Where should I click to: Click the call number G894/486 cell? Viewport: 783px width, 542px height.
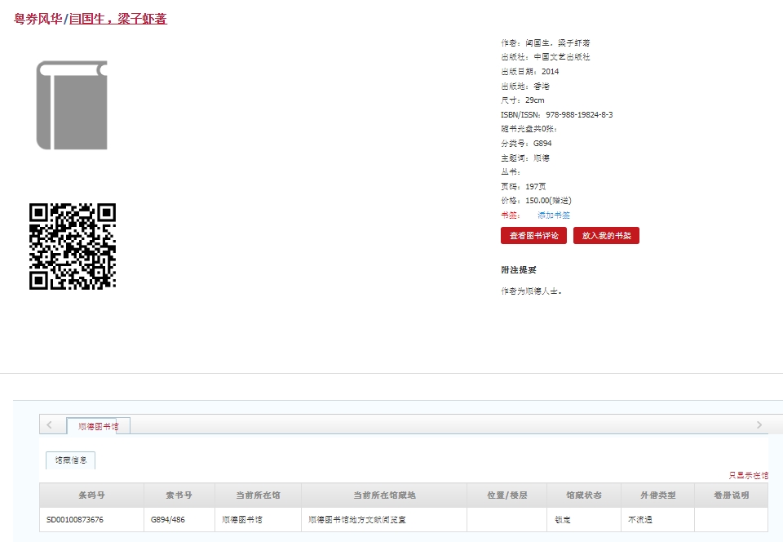coord(167,519)
